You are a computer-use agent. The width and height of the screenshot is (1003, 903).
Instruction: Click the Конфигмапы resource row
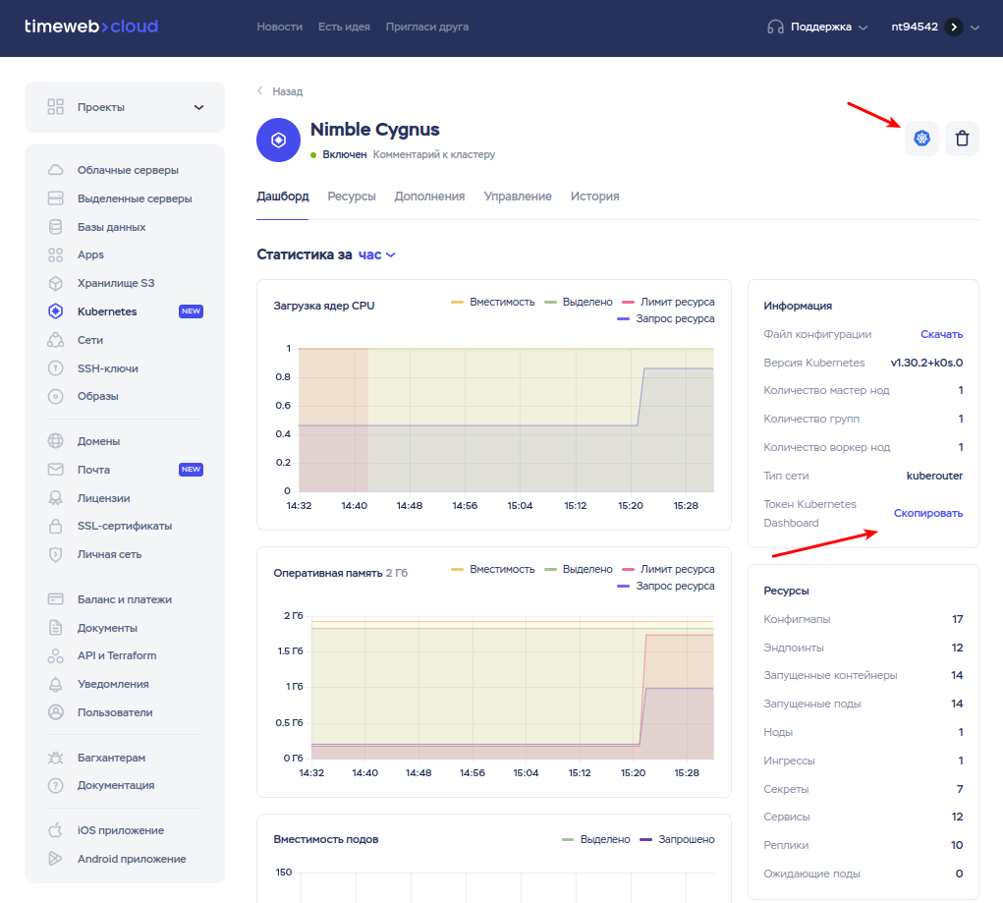pyautogui.click(x=863, y=619)
